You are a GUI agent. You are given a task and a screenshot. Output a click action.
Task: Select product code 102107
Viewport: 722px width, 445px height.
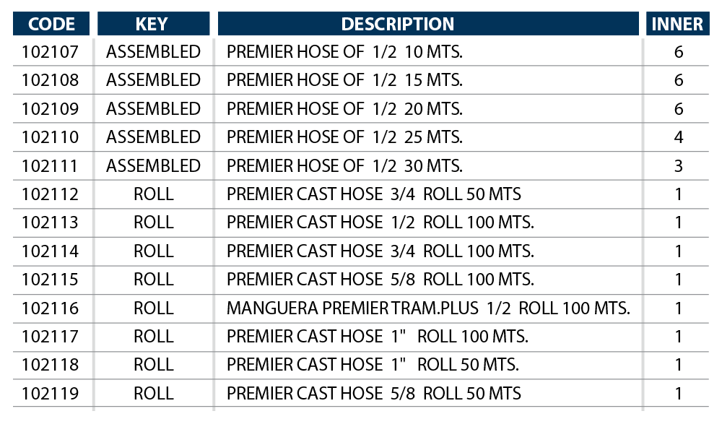51,52
